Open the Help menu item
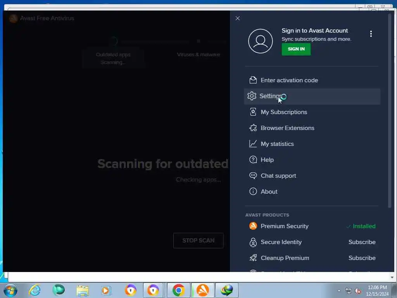Viewport: 397px width, 298px height. (312, 160)
